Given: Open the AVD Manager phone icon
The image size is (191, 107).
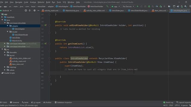Looking at the screenshot, I should click(x=182, y=6).
